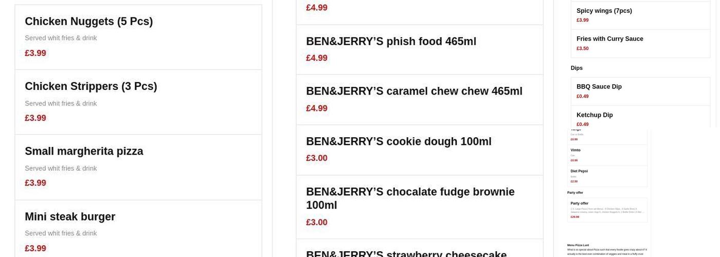Choose Ben&Jerry's caramel chew chew 465ml
Screen dimensions: 720x257
(x=414, y=91)
